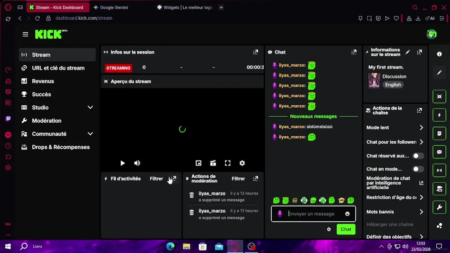Open Définir des objectifs options

[395, 236]
